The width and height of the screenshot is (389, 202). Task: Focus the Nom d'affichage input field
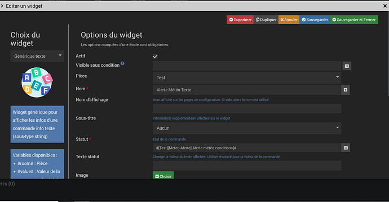coord(247,108)
